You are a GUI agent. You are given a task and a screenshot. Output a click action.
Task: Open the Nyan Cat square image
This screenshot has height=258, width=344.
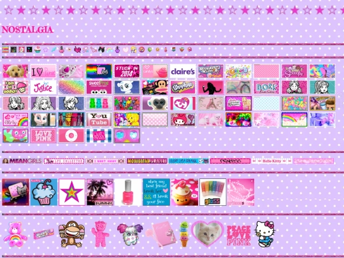coord(15,192)
